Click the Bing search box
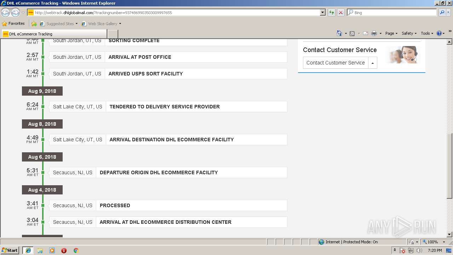The height and width of the screenshot is (255, 453). tap(392, 12)
